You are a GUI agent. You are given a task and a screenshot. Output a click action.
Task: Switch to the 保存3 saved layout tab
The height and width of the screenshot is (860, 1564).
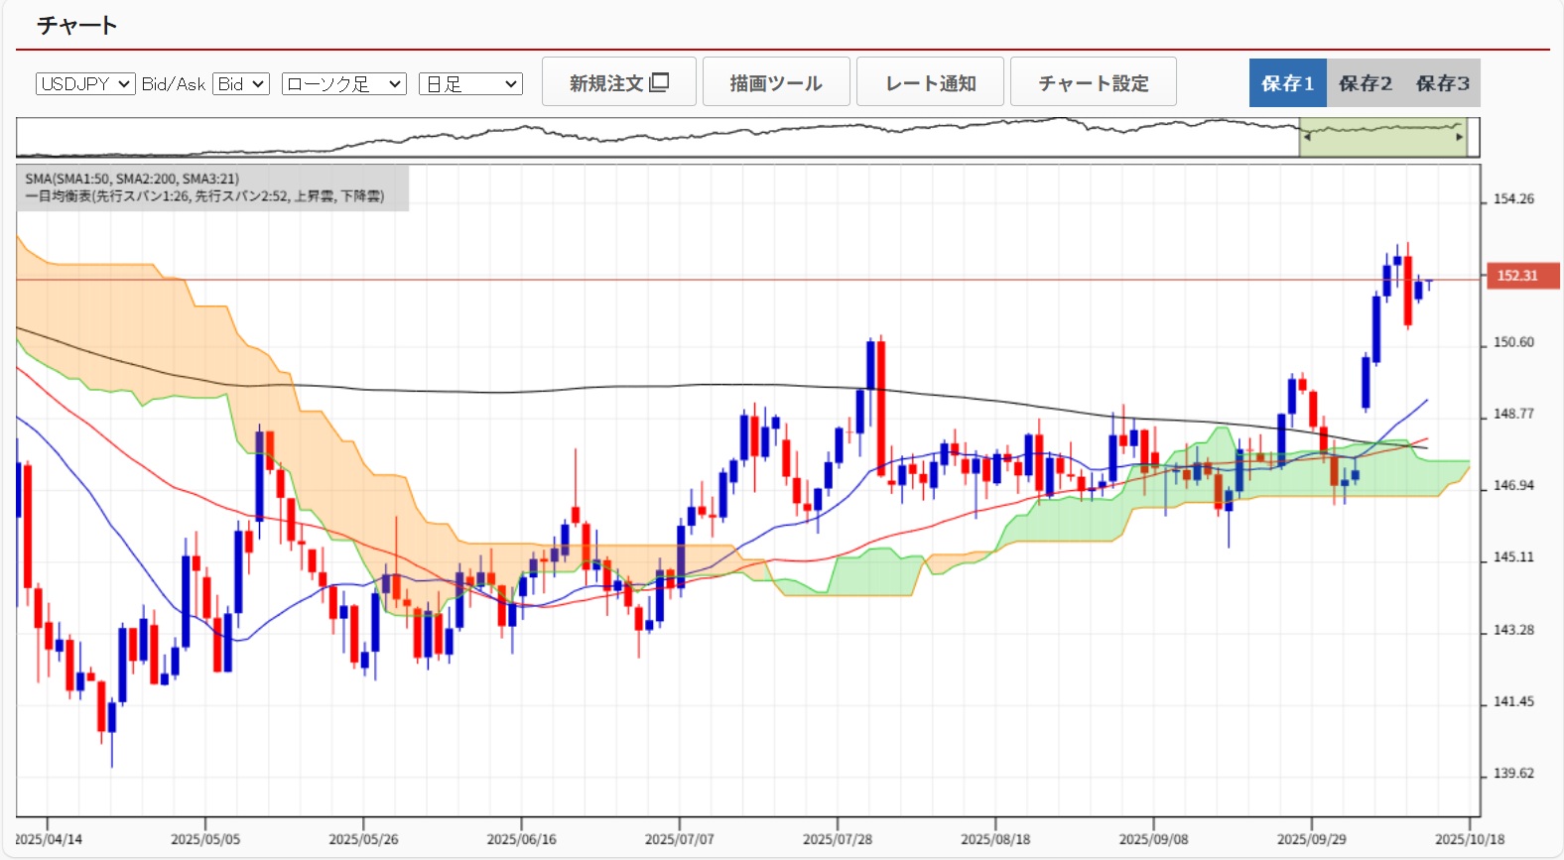1442,83
